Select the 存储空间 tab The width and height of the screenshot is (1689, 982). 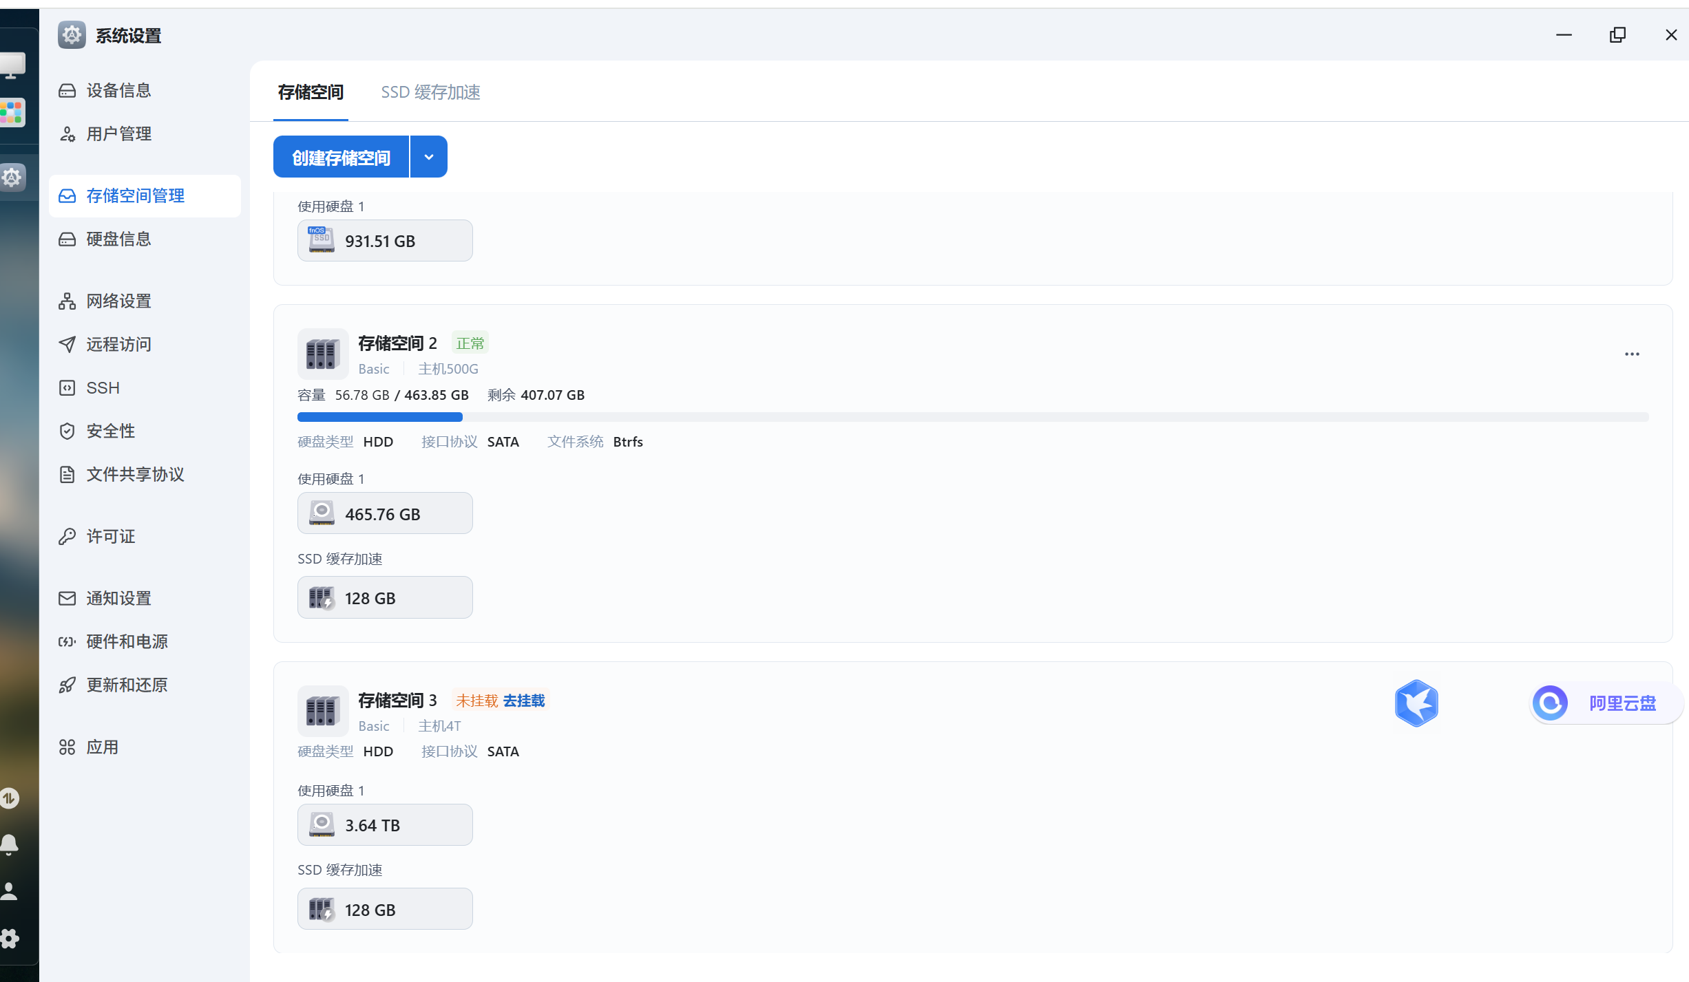311,92
